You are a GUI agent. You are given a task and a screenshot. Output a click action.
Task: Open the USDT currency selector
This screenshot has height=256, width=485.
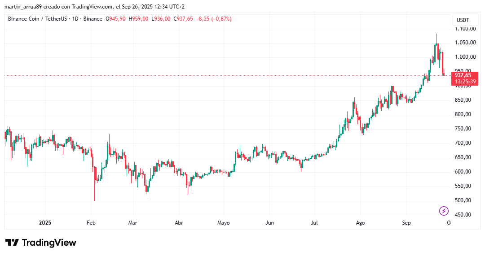463,20
